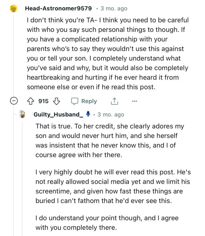Open the share options for the comment
205x236 pixels.
pos(114,101)
